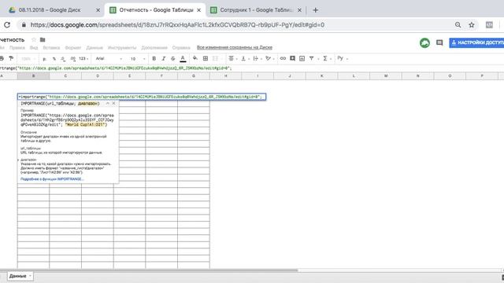Select column B header
The width and height of the screenshot is (504, 283).
pos(33,76)
